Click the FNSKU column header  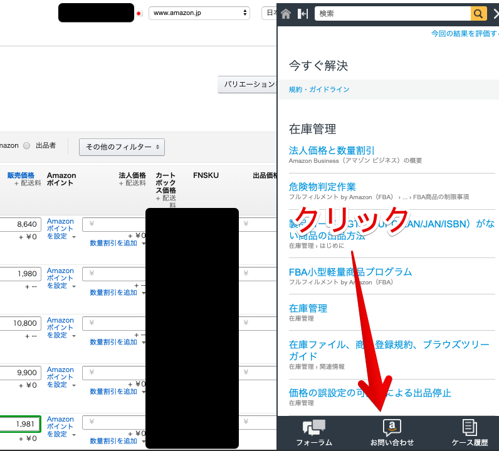point(206,175)
